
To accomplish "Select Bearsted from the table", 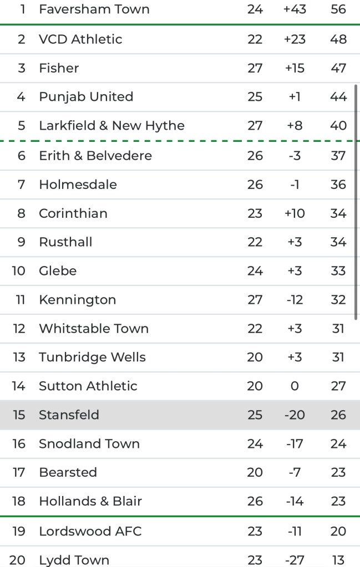I will (x=68, y=472).
